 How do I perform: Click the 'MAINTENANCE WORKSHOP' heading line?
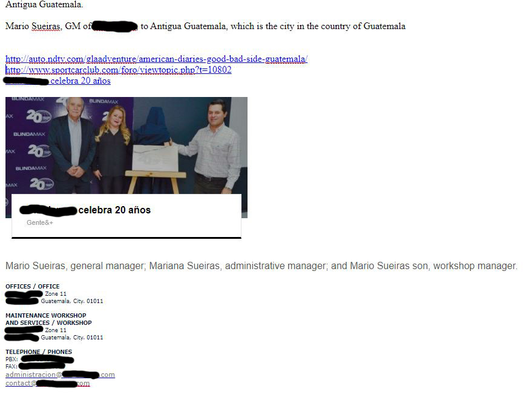point(46,315)
